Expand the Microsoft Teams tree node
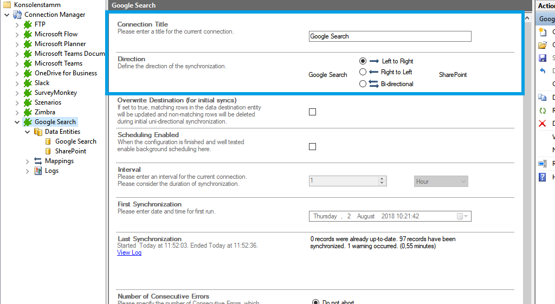Screen dimensions: 555x304 pos(17,63)
